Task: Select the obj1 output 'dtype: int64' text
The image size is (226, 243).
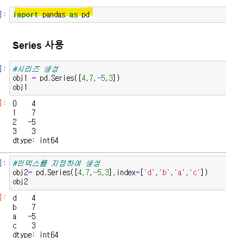Action: tap(35, 140)
